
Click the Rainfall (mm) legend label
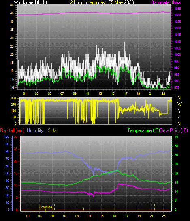click(13, 130)
